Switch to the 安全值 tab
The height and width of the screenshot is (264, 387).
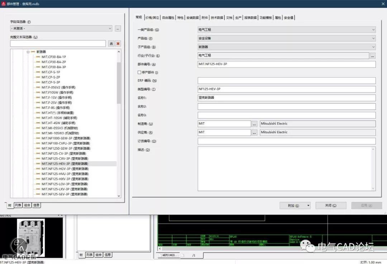tap(289, 18)
